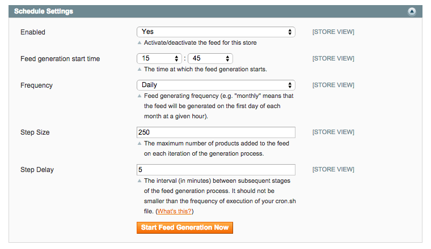Click the Step Size field label
The width and height of the screenshot is (431, 249).
[x=35, y=132]
